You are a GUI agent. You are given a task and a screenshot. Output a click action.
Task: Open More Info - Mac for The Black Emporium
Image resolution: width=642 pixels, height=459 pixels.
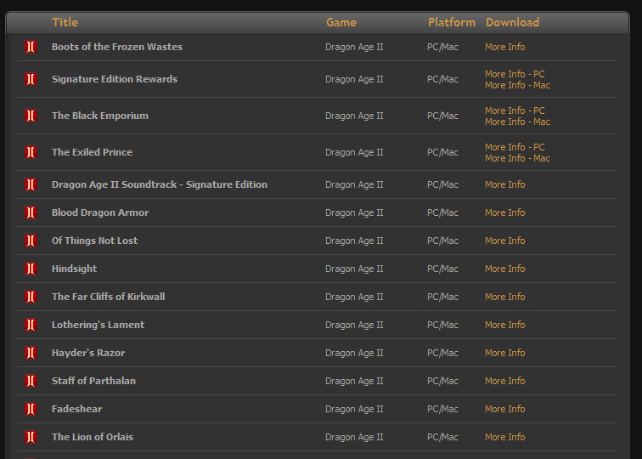(x=517, y=122)
